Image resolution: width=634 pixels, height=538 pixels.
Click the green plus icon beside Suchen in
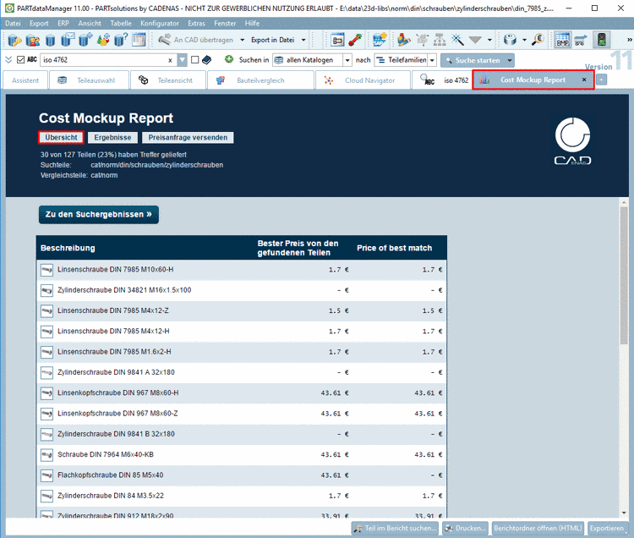coord(229,60)
